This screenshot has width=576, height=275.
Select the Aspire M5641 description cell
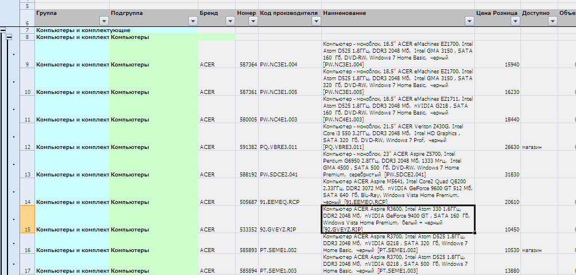398,192
